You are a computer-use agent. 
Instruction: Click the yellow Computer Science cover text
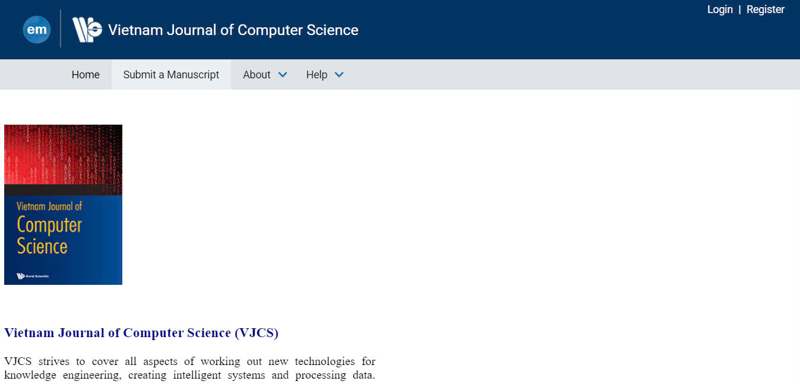[49, 235]
